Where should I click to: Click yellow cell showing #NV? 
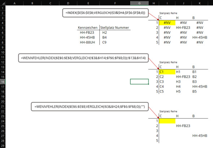click(167, 23)
